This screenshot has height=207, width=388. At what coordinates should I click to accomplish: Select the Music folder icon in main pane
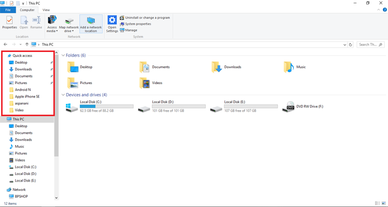point(289,67)
